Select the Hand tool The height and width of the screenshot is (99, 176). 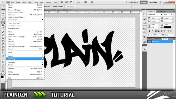point(3,68)
